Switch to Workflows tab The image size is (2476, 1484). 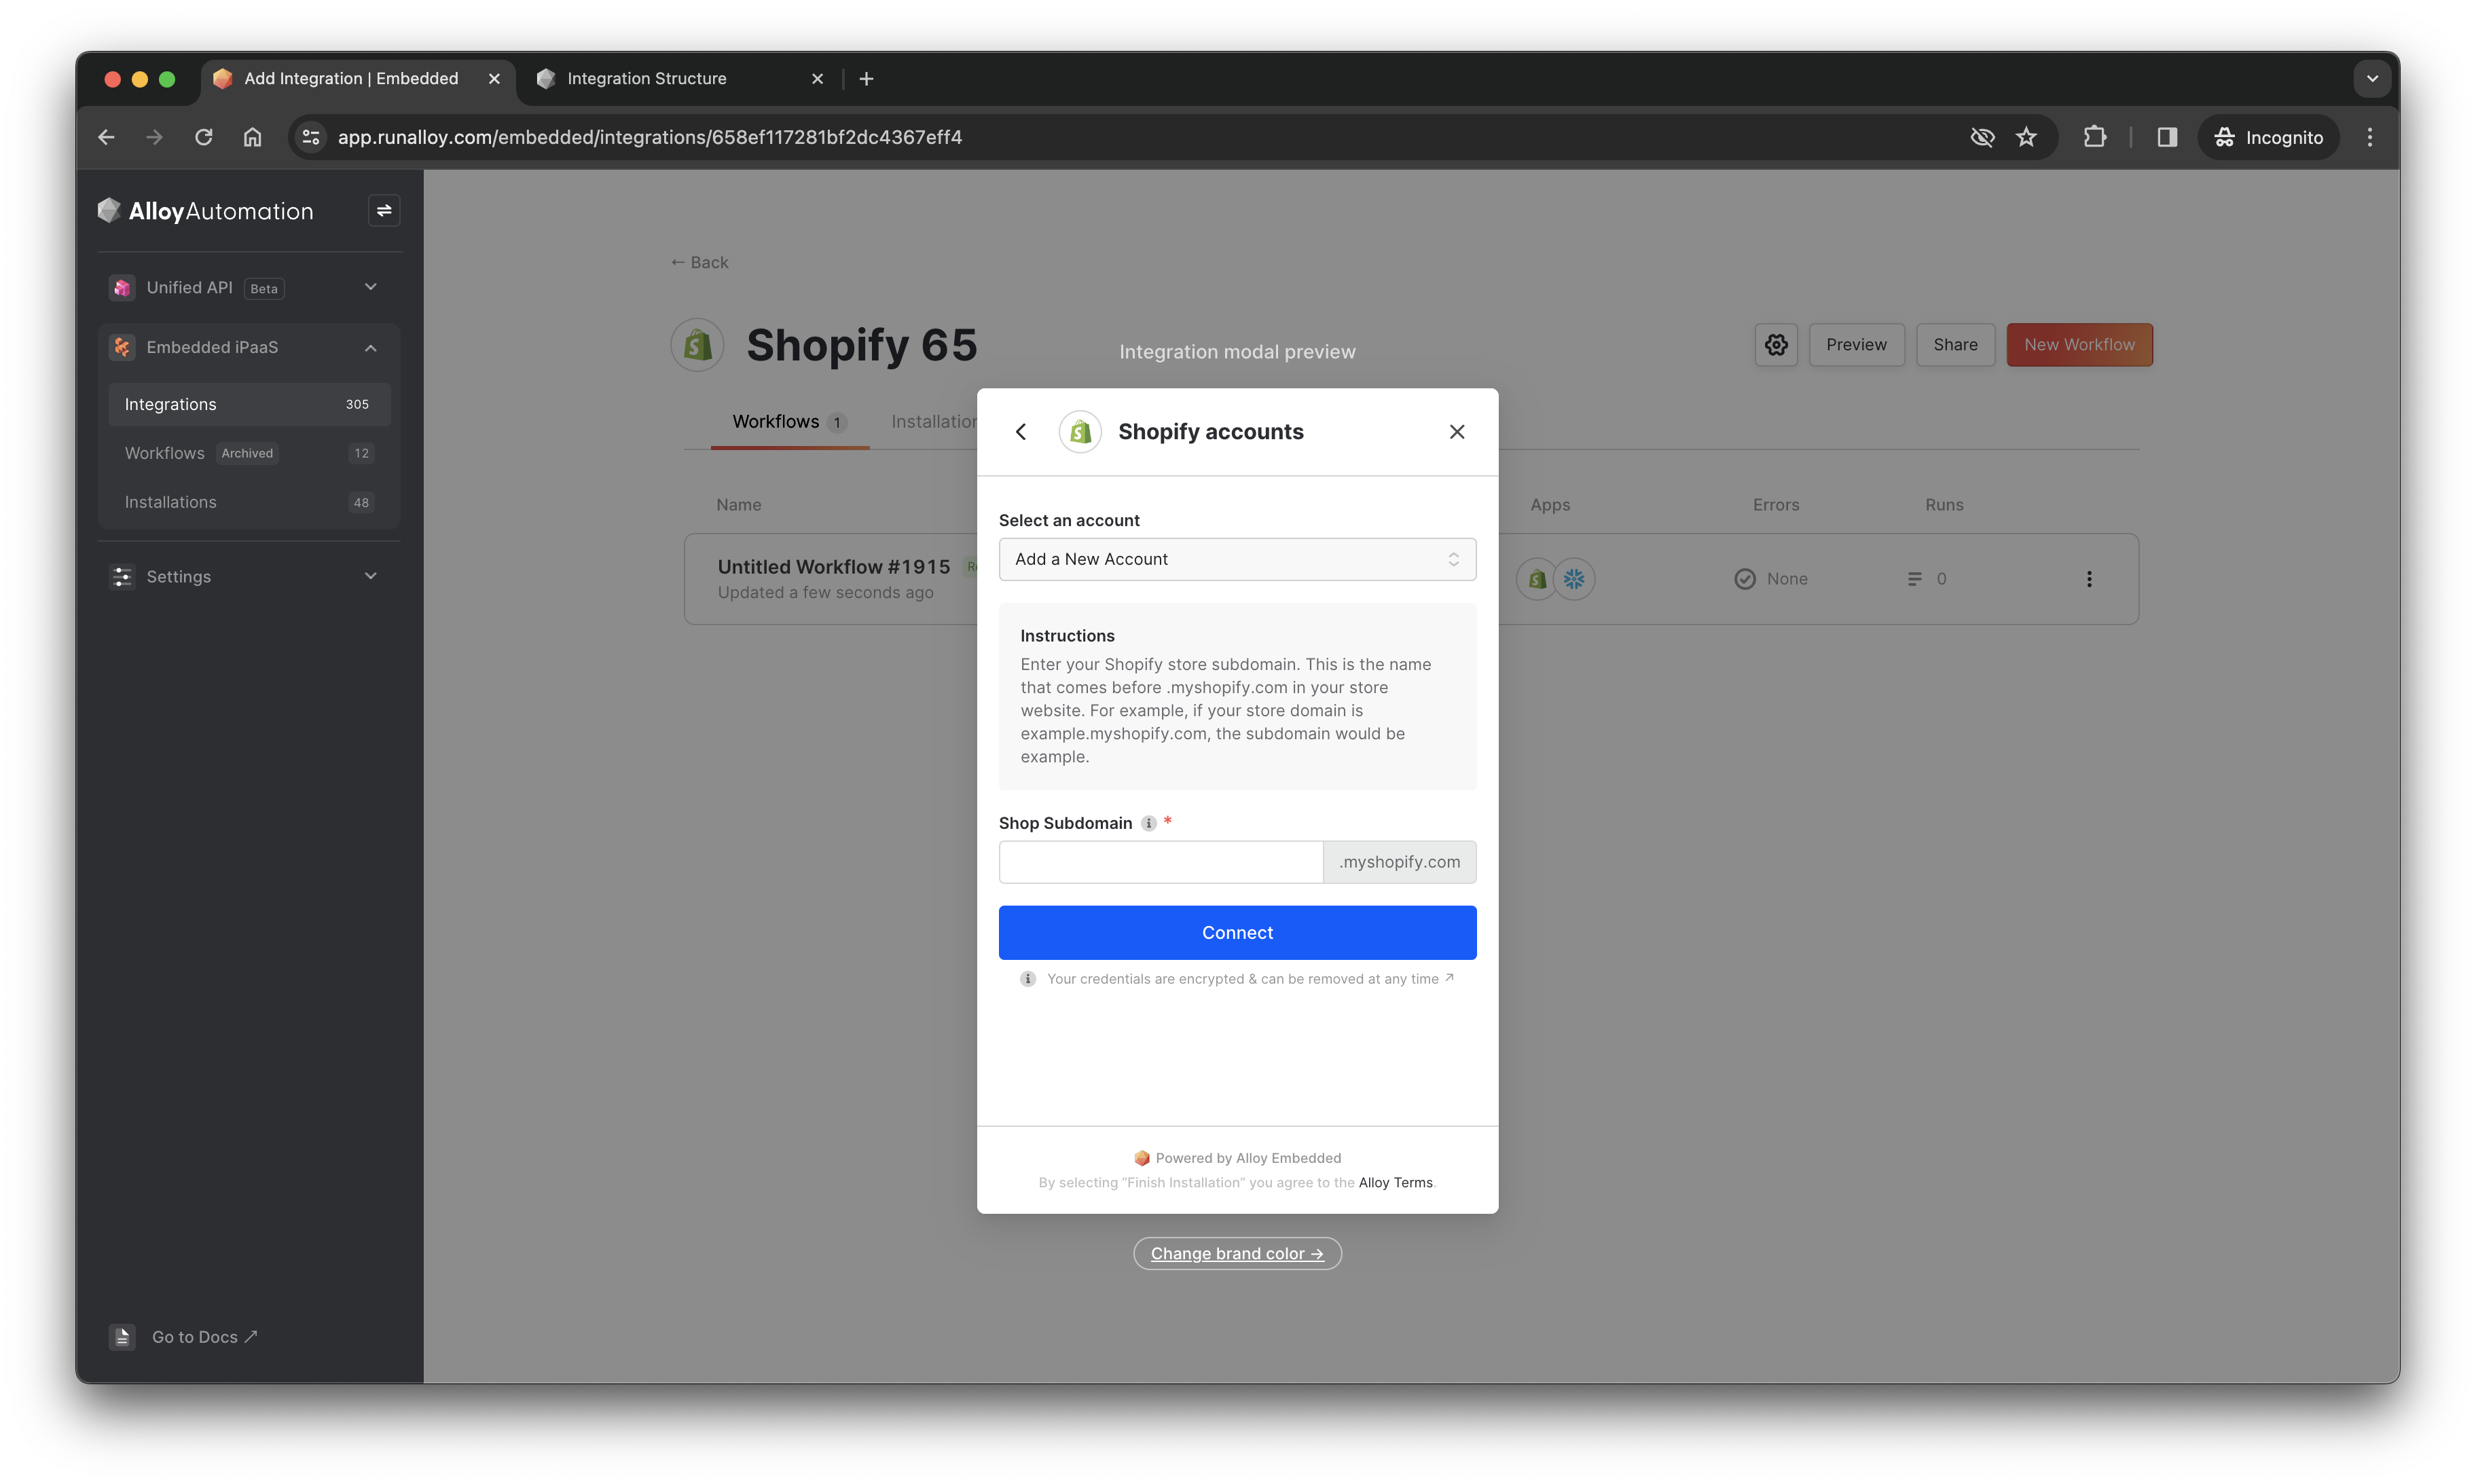[789, 422]
